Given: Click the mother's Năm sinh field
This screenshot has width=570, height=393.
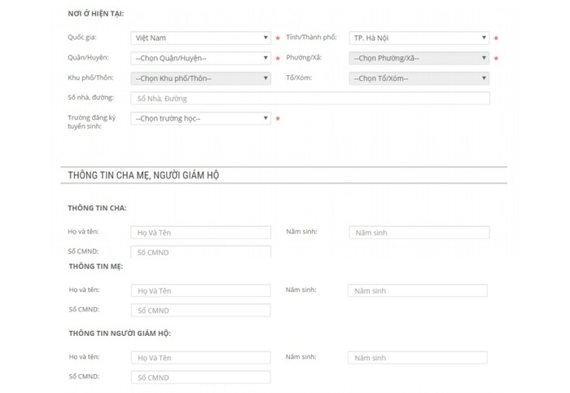Looking at the screenshot, I should point(417,291).
